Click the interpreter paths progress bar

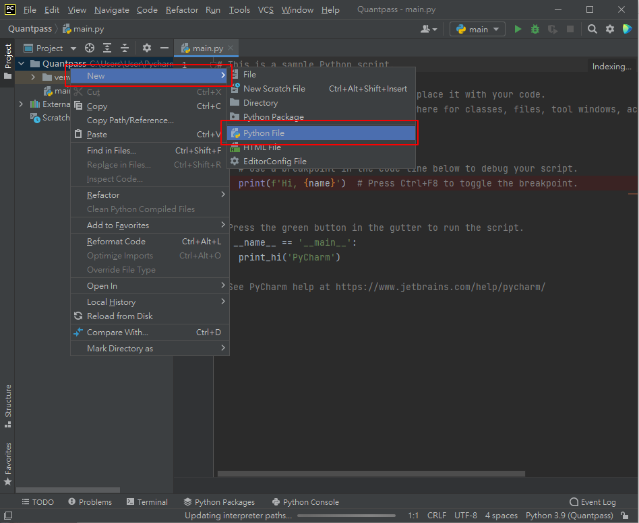click(x=346, y=516)
